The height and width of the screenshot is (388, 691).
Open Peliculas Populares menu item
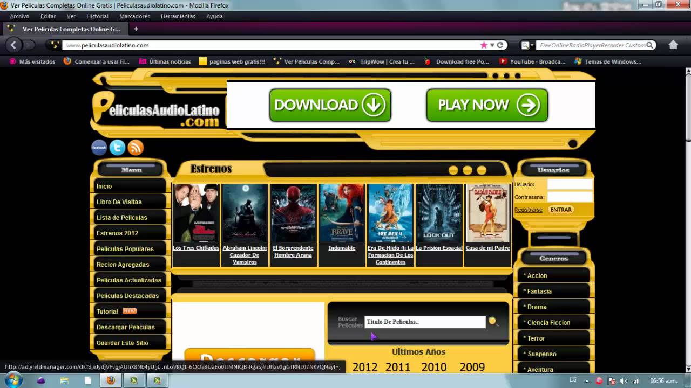point(129,248)
